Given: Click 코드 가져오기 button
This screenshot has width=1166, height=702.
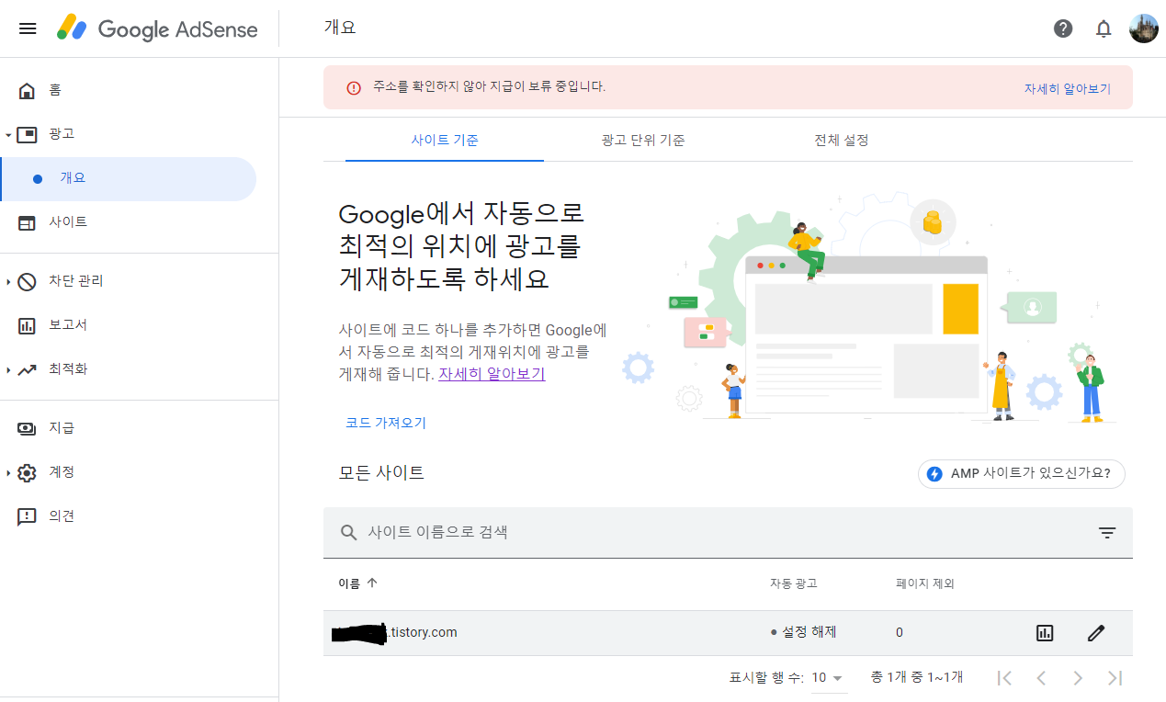Looking at the screenshot, I should tap(386, 423).
